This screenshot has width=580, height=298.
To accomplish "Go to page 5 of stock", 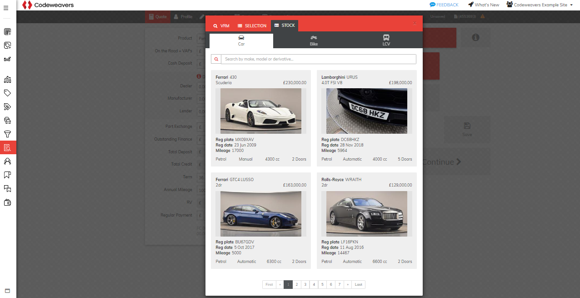I will 323,284.
